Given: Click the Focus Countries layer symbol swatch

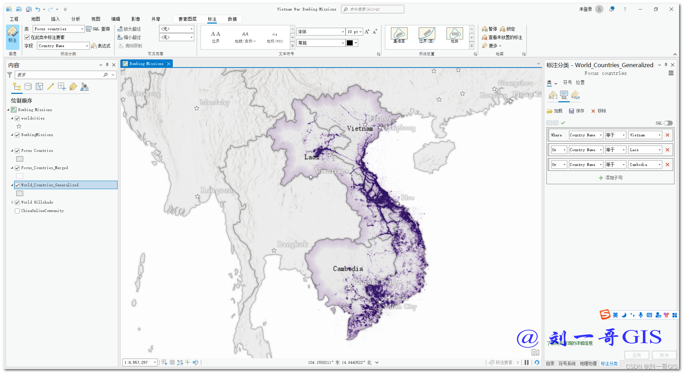Looking at the screenshot, I should click(x=20, y=159).
